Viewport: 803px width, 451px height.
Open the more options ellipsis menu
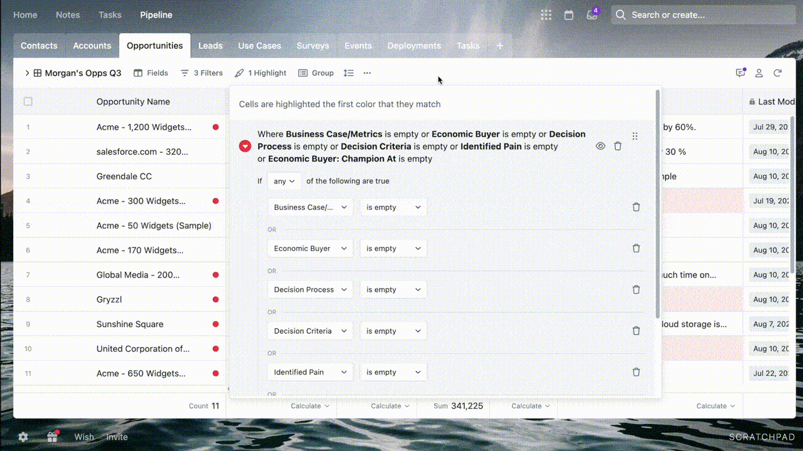tap(367, 73)
